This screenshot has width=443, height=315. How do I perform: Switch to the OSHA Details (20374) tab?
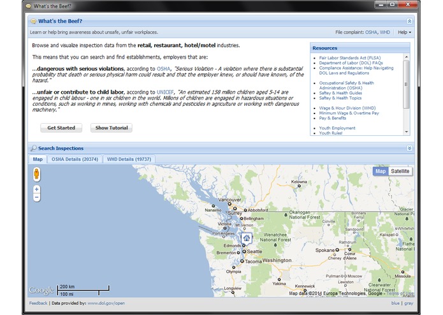click(75, 159)
